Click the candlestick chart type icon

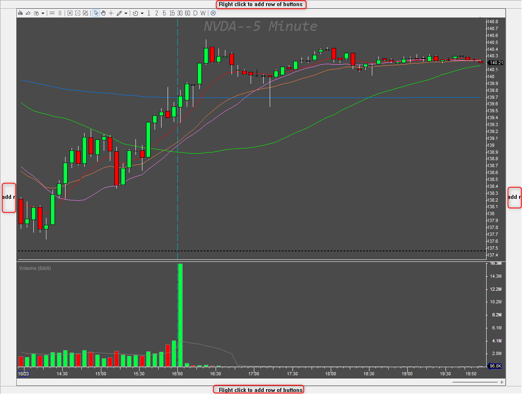point(20,13)
